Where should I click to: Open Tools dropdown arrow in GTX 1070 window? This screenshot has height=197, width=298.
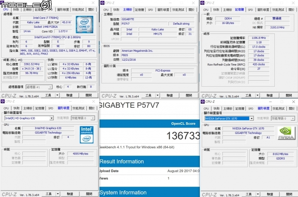pos(258,194)
